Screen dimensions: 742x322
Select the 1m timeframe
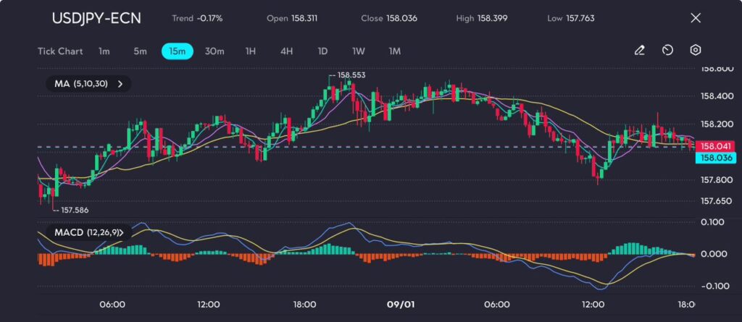[104, 51]
